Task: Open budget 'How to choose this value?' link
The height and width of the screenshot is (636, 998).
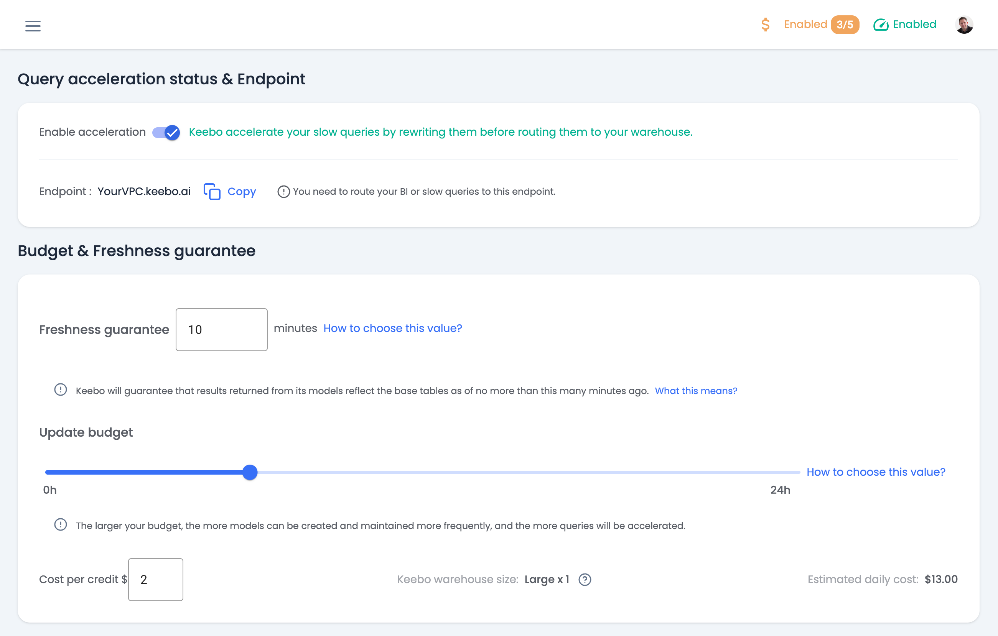Action: [x=876, y=472]
